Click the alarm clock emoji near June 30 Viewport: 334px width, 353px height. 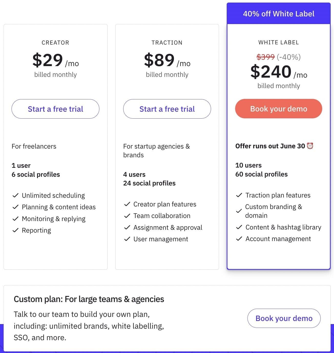pyautogui.click(x=310, y=146)
